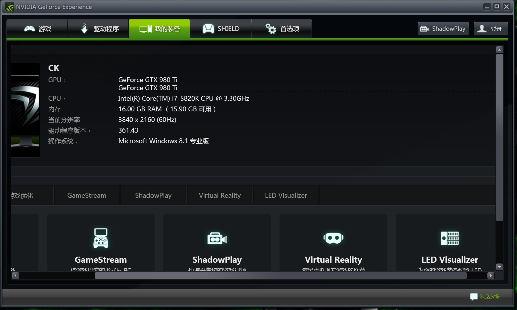The height and width of the screenshot is (310, 517).
Task: Click the vertical scrollbar up arrow
Action: coord(499,50)
